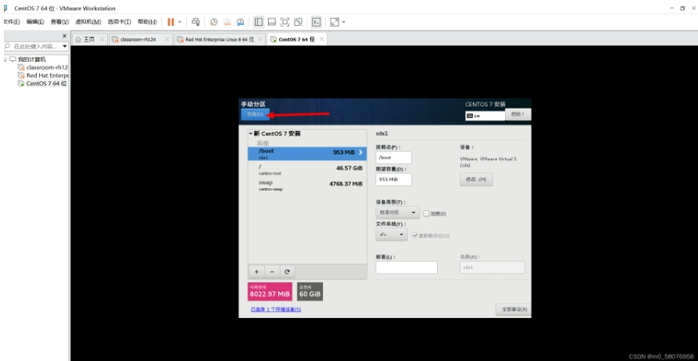Click the gray 60 GiB total space box
This screenshot has height=361, width=698.
(x=310, y=291)
